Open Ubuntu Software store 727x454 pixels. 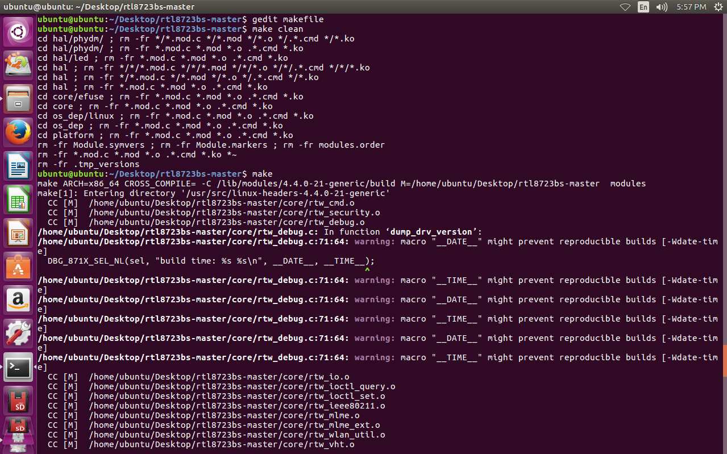19,266
